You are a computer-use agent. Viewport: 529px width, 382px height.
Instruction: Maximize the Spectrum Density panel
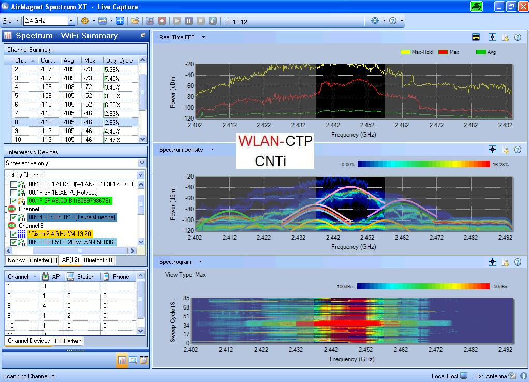tap(493, 150)
